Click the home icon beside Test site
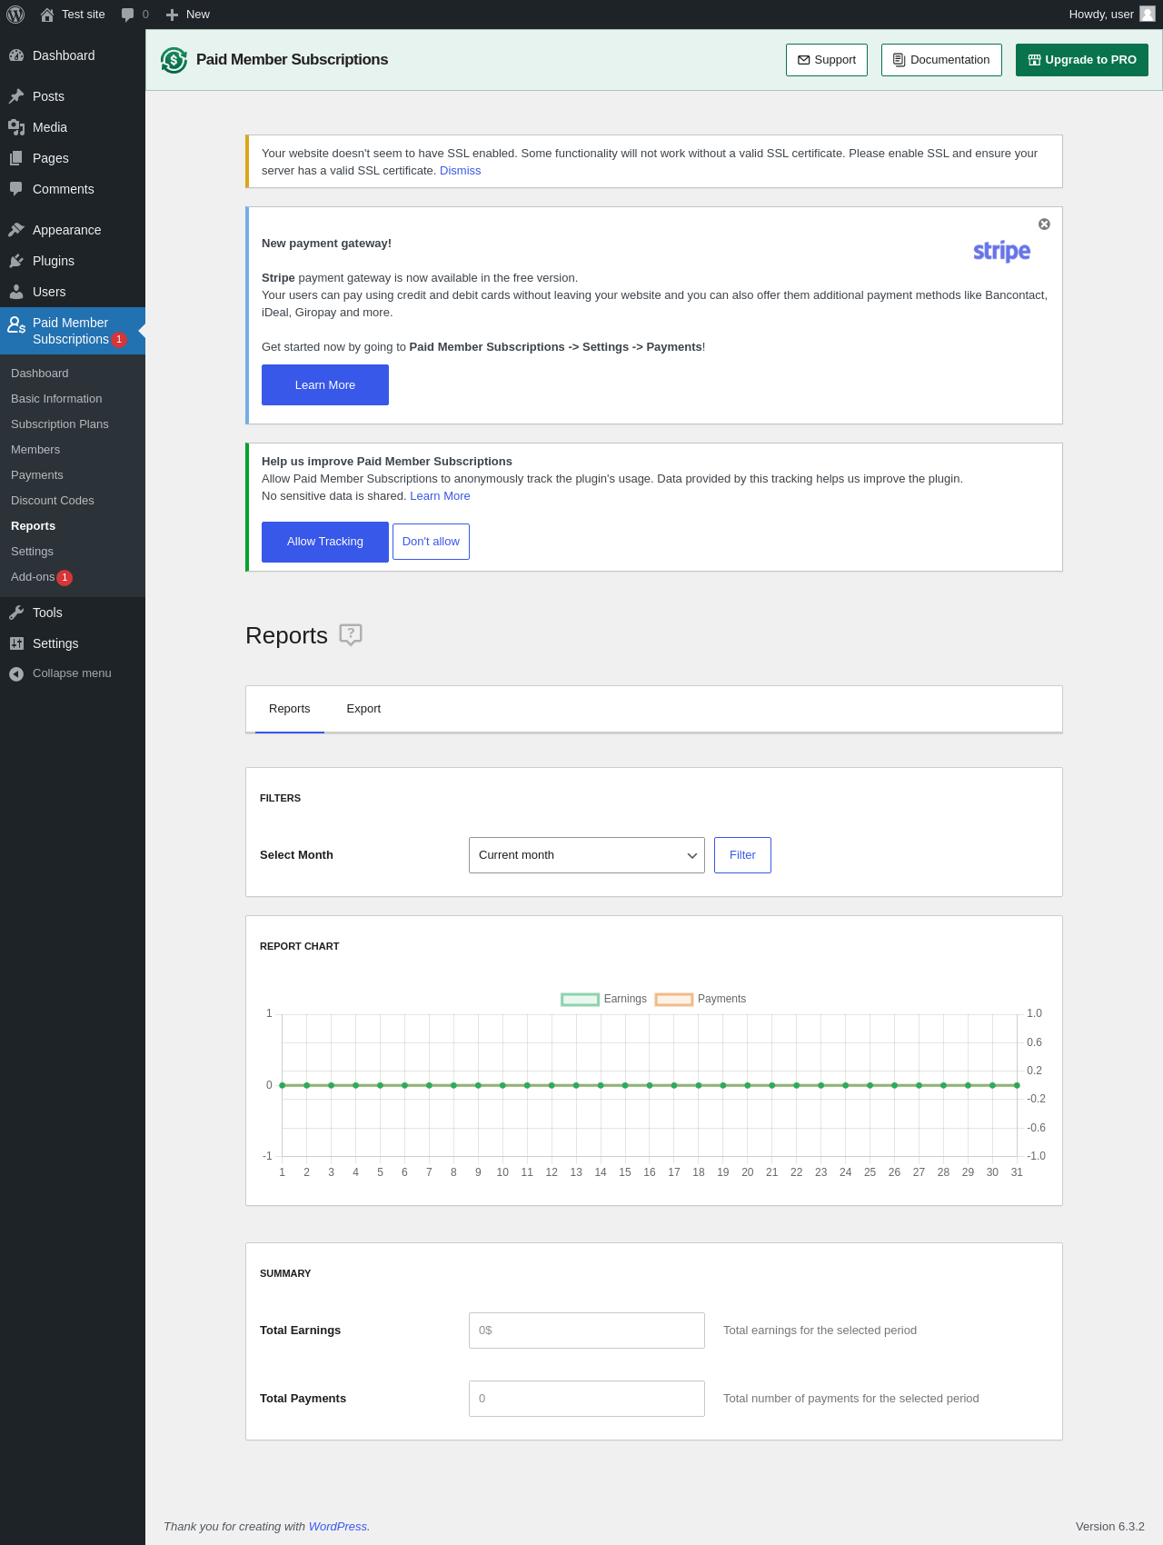This screenshot has width=1163, height=1545. click(47, 15)
